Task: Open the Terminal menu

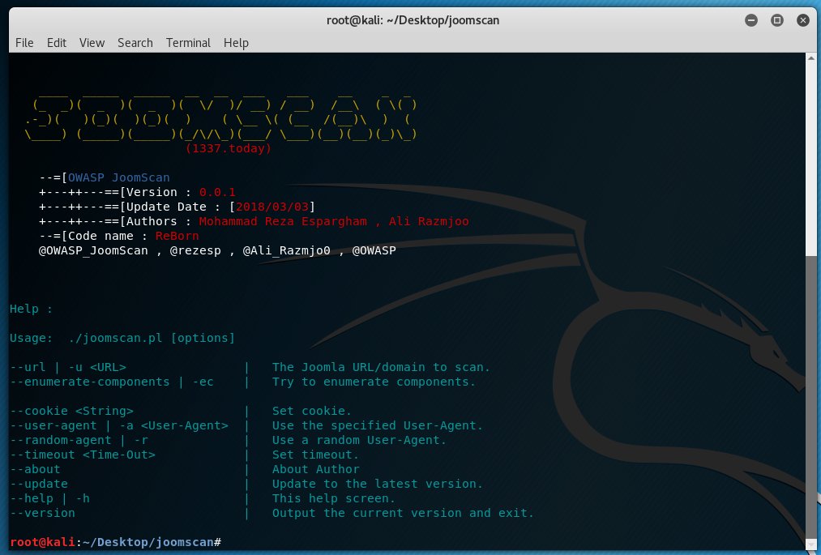Action: click(x=188, y=43)
